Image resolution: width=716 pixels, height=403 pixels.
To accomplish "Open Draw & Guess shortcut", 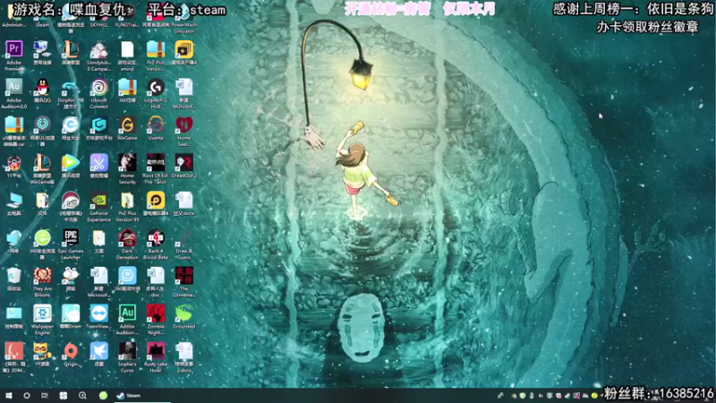I will coord(184,244).
